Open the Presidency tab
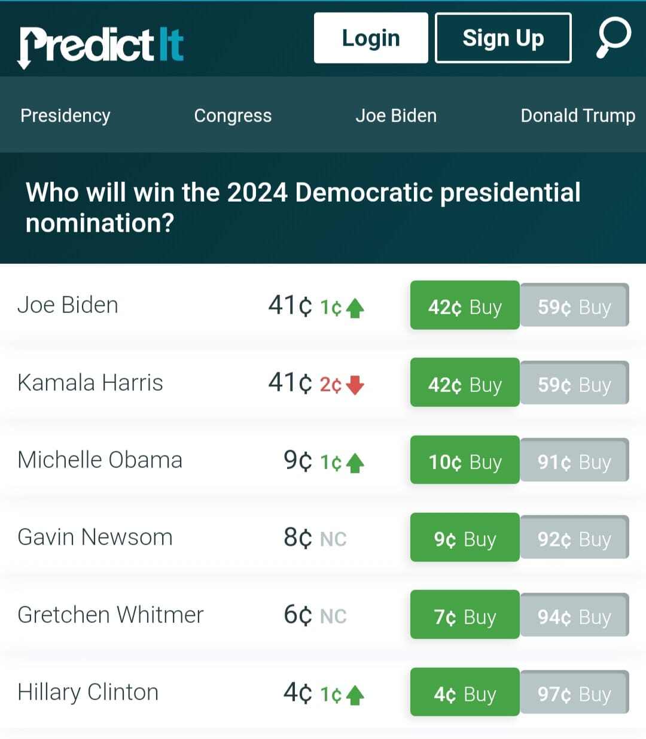This screenshot has width=646, height=739. (x=65, y=115)
